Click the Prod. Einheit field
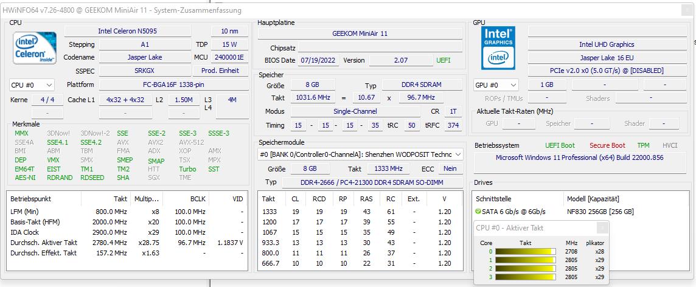 pos(220,71)
